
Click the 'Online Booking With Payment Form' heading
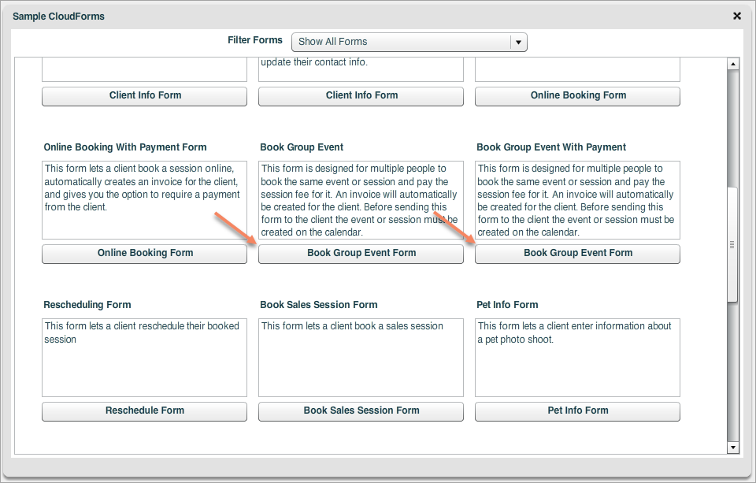point(125,147)
